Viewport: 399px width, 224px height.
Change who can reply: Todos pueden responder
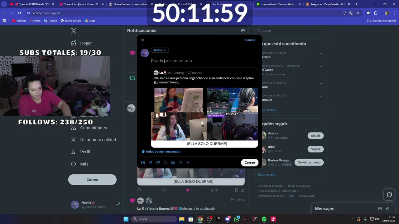coord(161,152)
